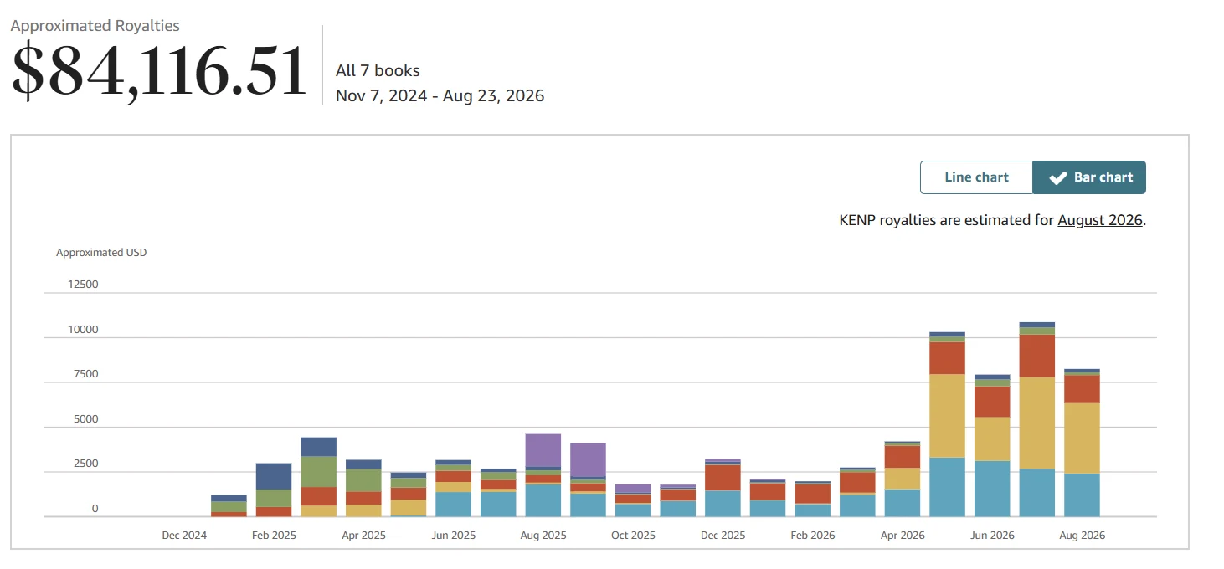This screenshot has height=569, width=1224.
Task: Click the Aug 2026 axis label
Action: point(1082,536)
